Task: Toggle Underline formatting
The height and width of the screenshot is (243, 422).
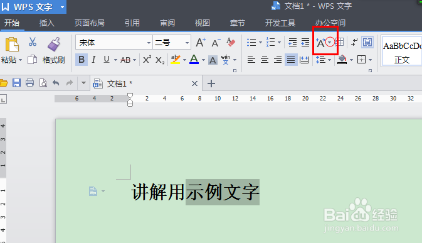Action: pyautogui.click(x=107, y=60)
